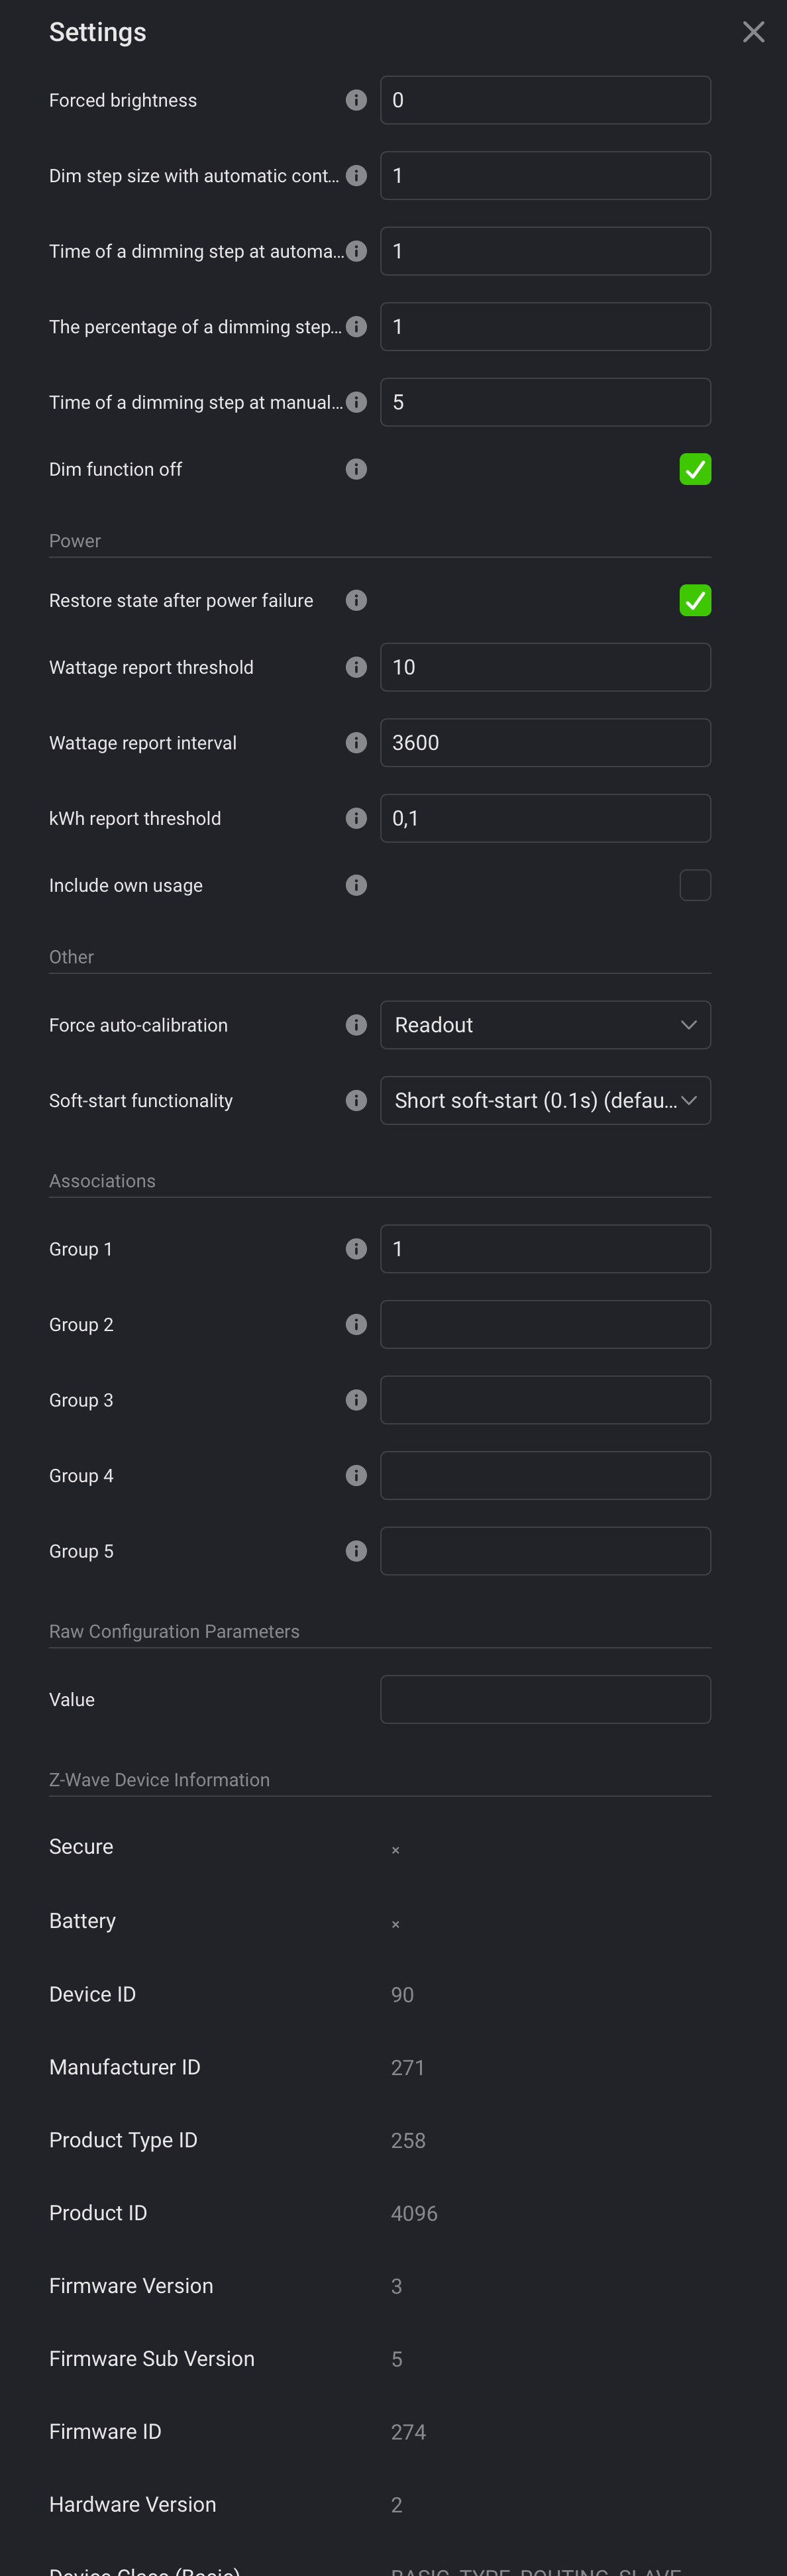Disable Restore state after power failure
Image resolution: width=787 pixels, height=2576 pixels.
point(695,600)
